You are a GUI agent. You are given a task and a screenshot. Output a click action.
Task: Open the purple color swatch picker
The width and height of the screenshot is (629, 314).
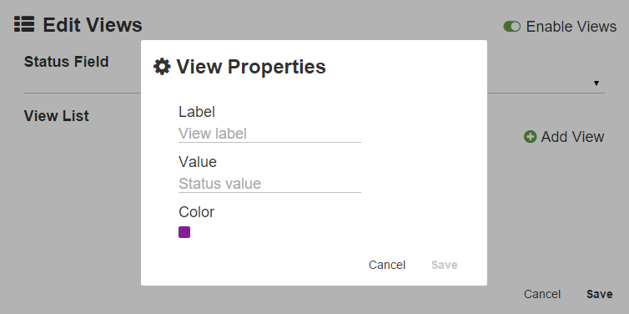[x=184, y=232]
